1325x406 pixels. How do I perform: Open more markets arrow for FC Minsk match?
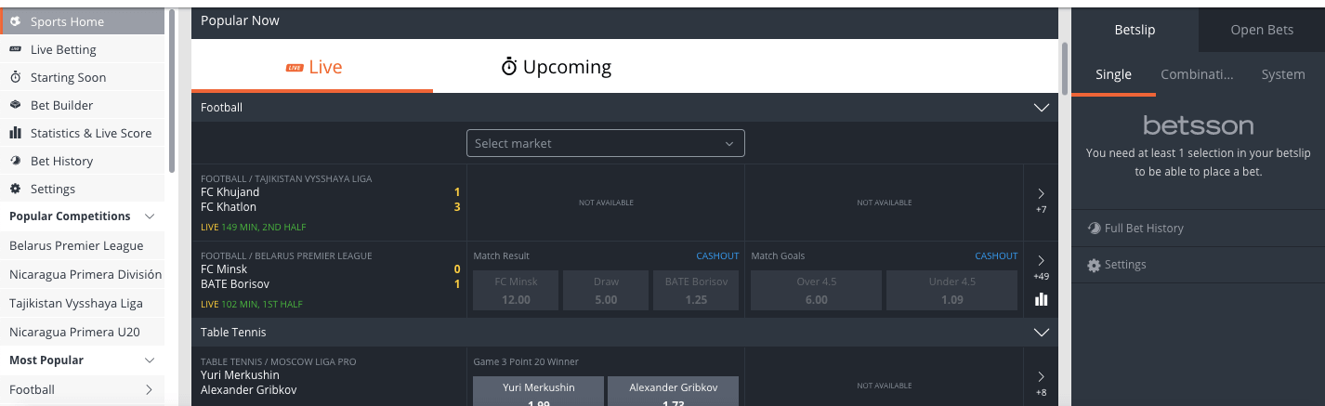[x=1041, y=260]
